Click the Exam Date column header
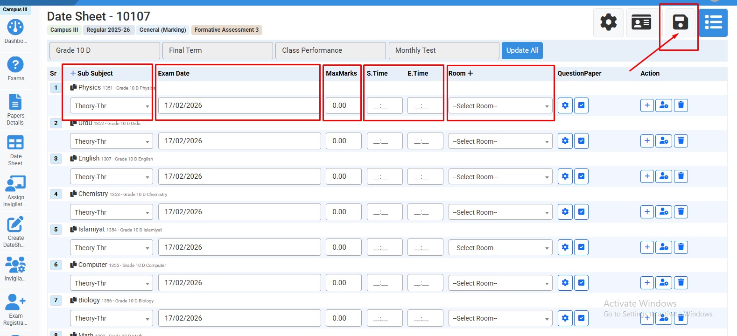The image size is (737, 336). tap(174, 73)
